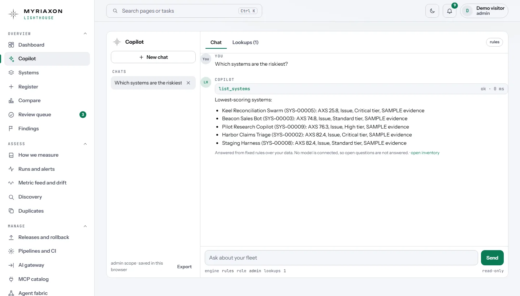This screenshot has width=520, height=296.
Task: Open Compare via its bar chart icon
Action: tap(11, 100)
